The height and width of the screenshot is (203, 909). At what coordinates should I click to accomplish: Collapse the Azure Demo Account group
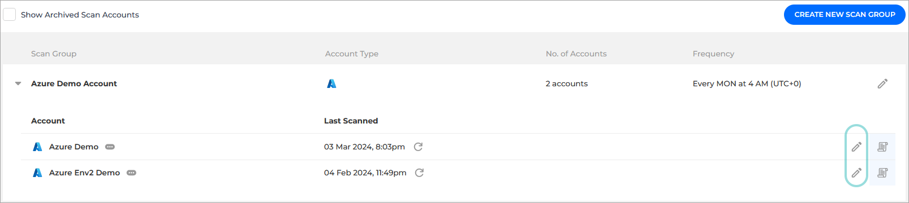pos(18,83)
